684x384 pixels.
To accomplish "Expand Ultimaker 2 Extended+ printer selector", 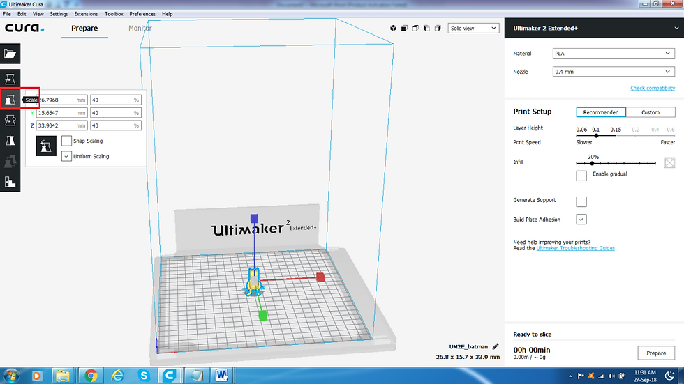I will coord(594,29).
